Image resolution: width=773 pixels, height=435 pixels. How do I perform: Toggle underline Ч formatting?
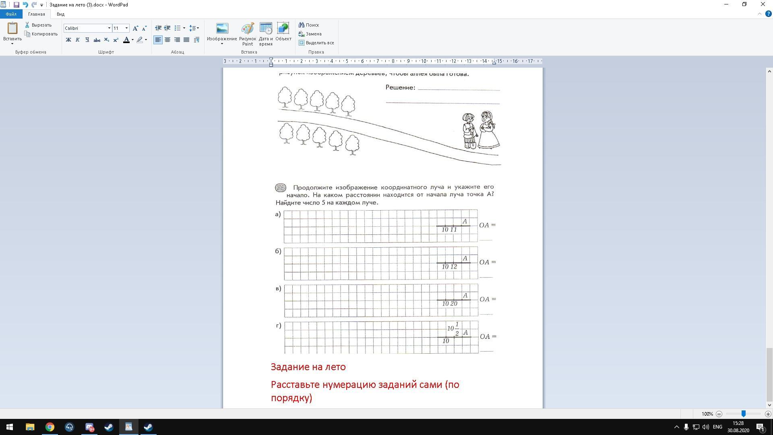tap(87, 40)
